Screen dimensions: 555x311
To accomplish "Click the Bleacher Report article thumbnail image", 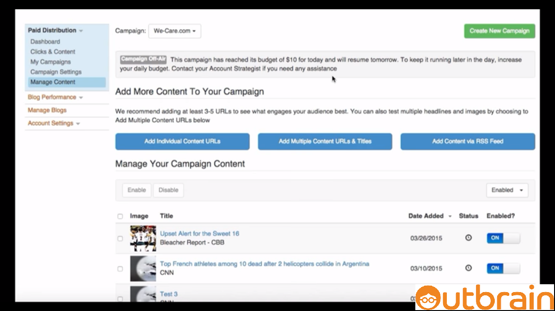I will coord(143,238).
